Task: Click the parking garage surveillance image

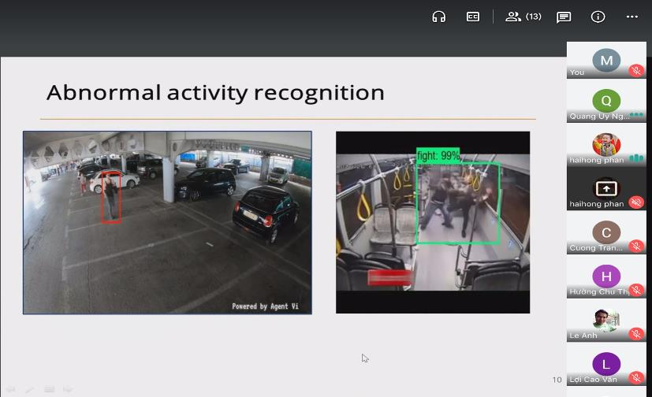Action: pyautogui.click(x=167, y=222)
